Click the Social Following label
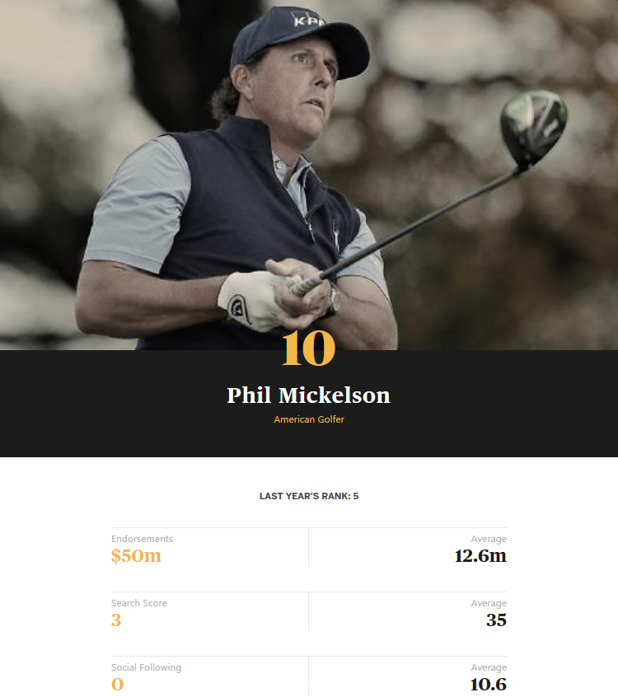The image size is (618, 697). point(147,667)
